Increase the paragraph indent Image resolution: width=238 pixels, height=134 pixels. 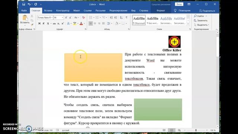(116, 17)
